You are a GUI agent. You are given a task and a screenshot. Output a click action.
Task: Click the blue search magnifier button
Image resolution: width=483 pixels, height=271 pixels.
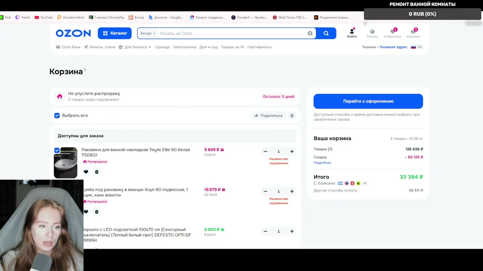click(326, 33)
